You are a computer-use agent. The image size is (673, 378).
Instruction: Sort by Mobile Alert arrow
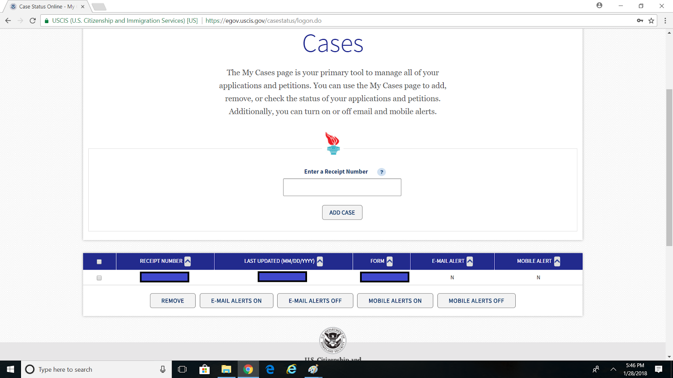coord(557,261)
